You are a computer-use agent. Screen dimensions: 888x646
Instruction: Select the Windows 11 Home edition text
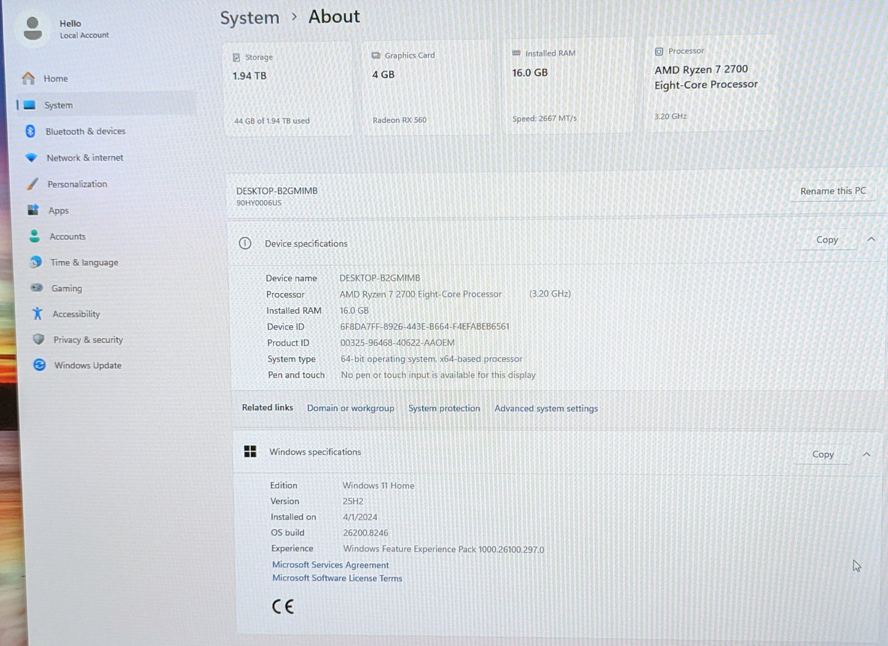tap(379, 485)
